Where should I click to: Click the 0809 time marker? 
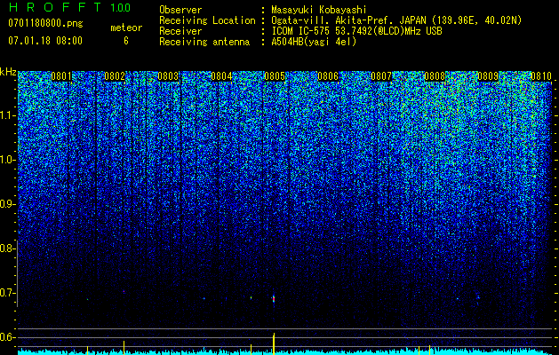tap(488, 76)
